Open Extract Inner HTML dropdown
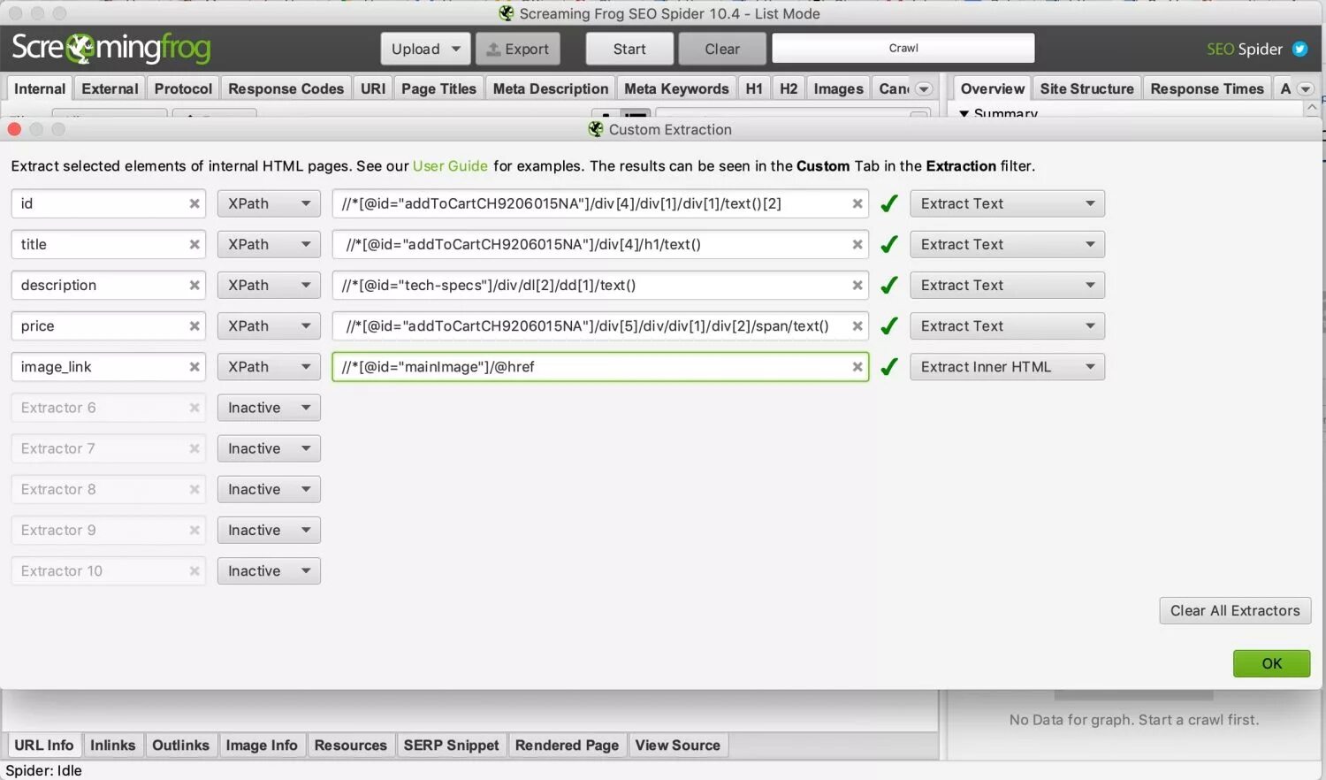 (x=1008, y=366)
